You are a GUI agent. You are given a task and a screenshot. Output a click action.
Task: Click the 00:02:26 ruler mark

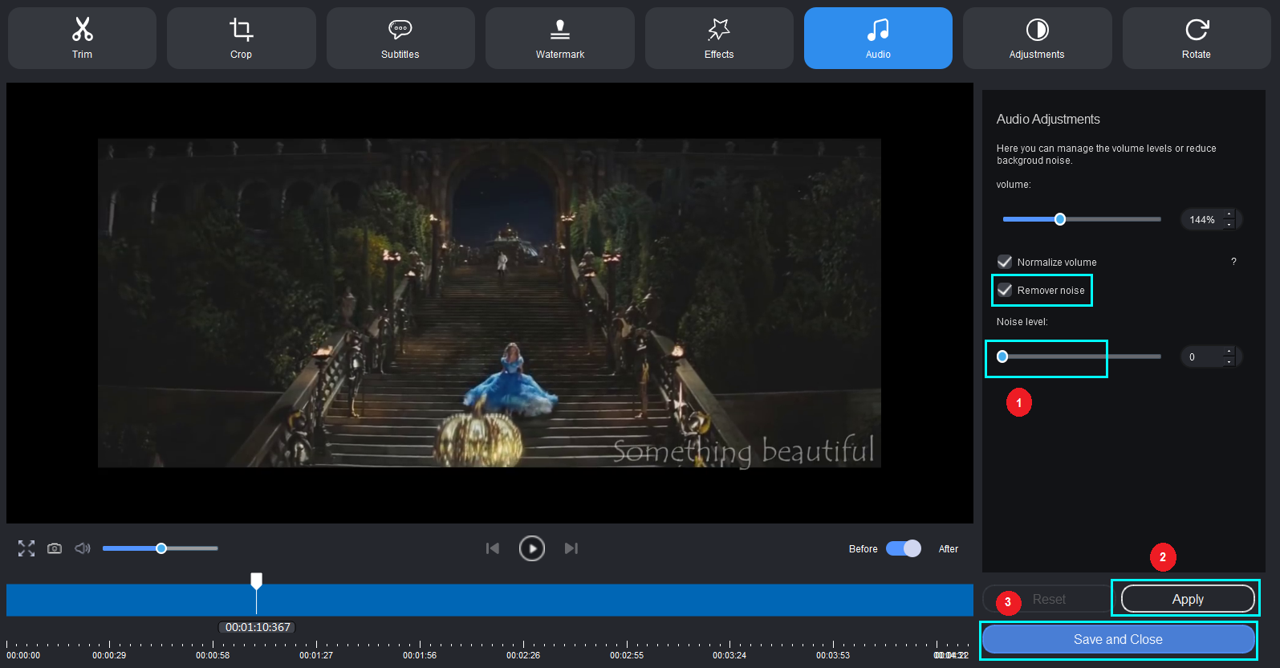tap(523, 655)
